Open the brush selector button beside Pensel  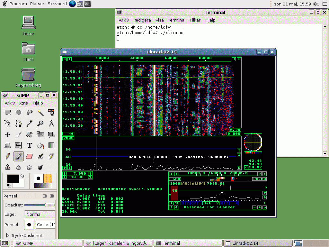click(x=29, y=224)
